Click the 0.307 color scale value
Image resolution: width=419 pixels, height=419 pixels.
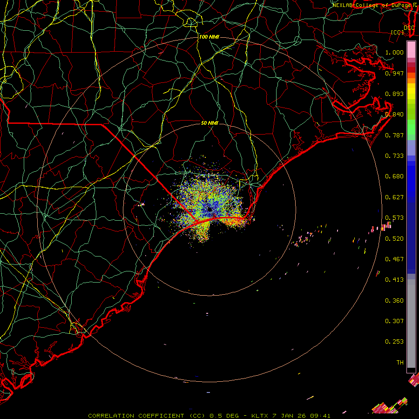pyautogui.click(x=394, y=321)
